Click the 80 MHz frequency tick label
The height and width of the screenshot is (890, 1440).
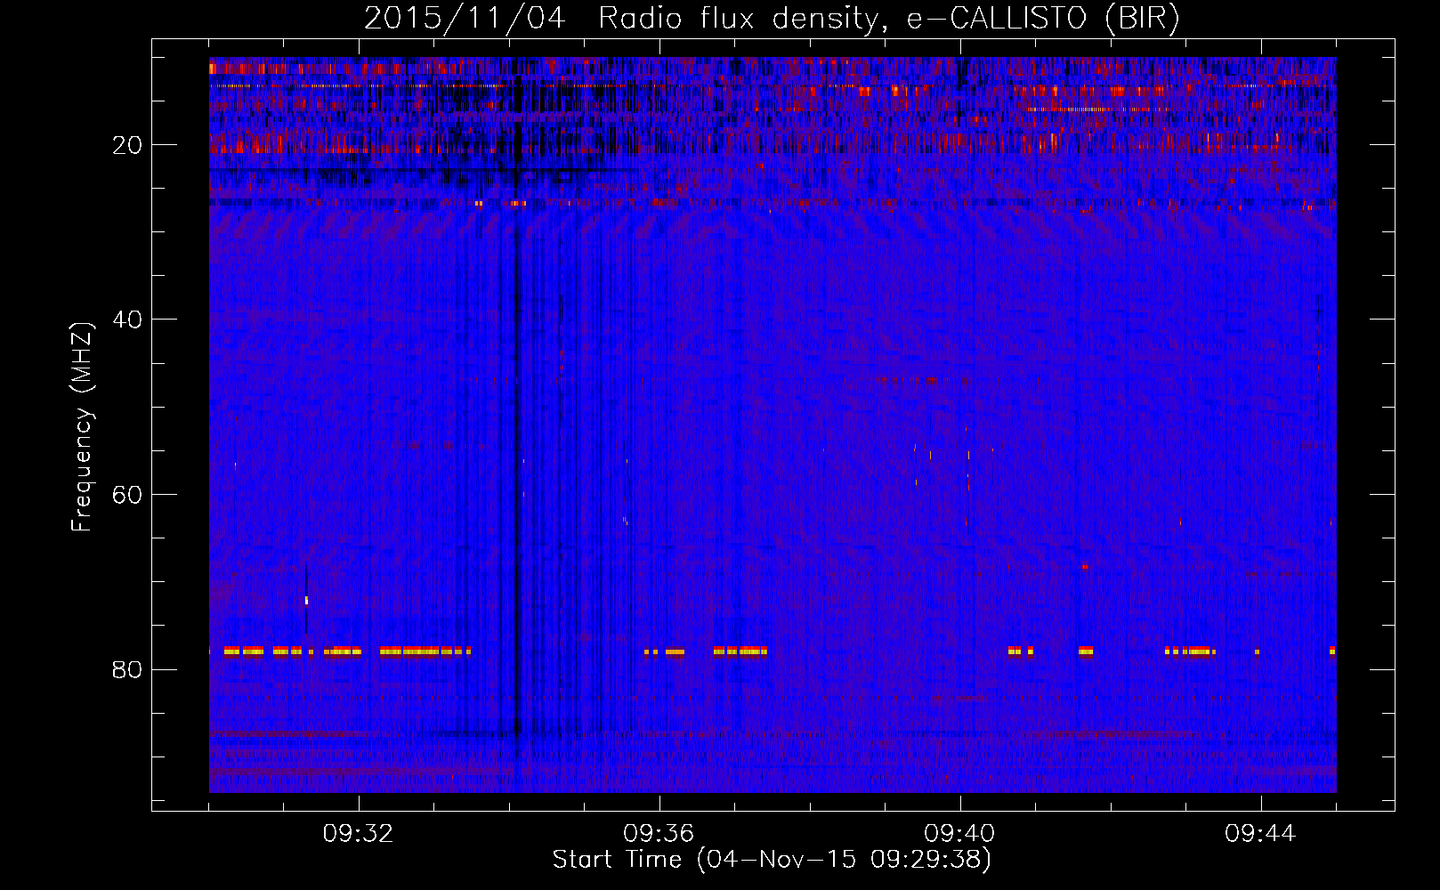tap(127, 669)
